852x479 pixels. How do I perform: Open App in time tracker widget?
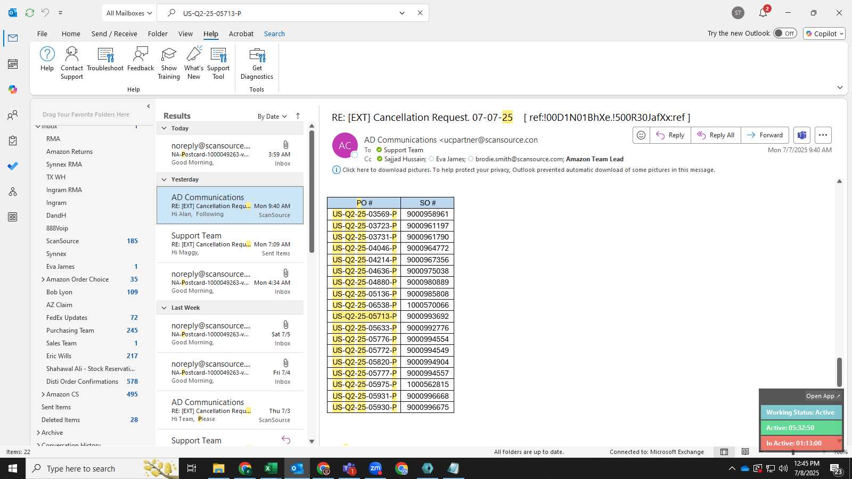coord(823,396)
